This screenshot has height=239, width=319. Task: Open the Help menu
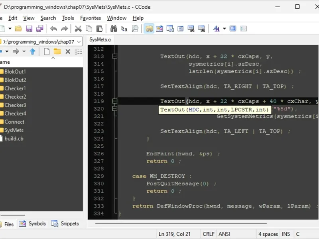click(138, 18)
